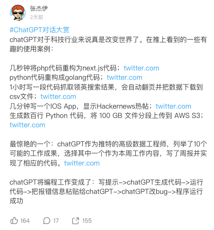Image resolution: width=214 pixels, height=230 pixels.
Task: Click the share count 155
Action: pyautogui.click(x=87, y=221)
